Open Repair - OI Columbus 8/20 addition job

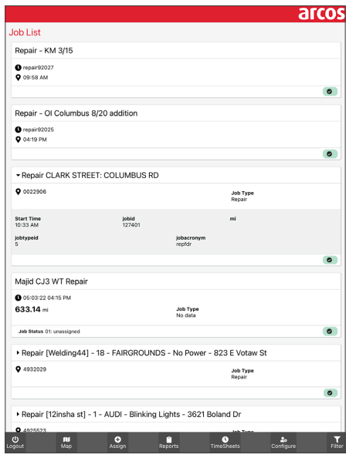(76, 113)
